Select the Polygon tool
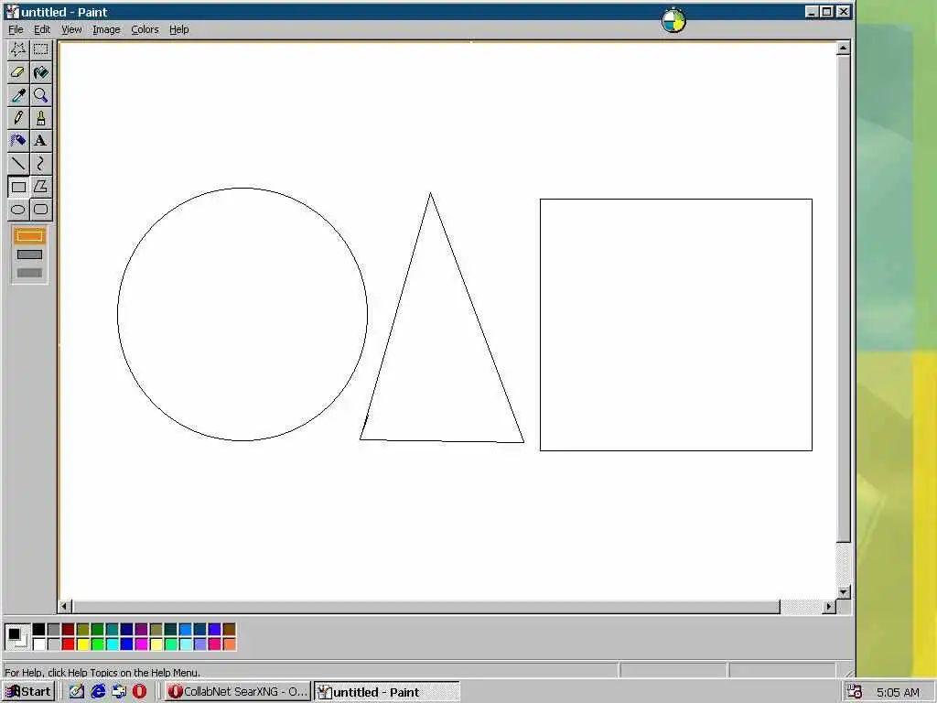937x703 pixels. [40, 187]
